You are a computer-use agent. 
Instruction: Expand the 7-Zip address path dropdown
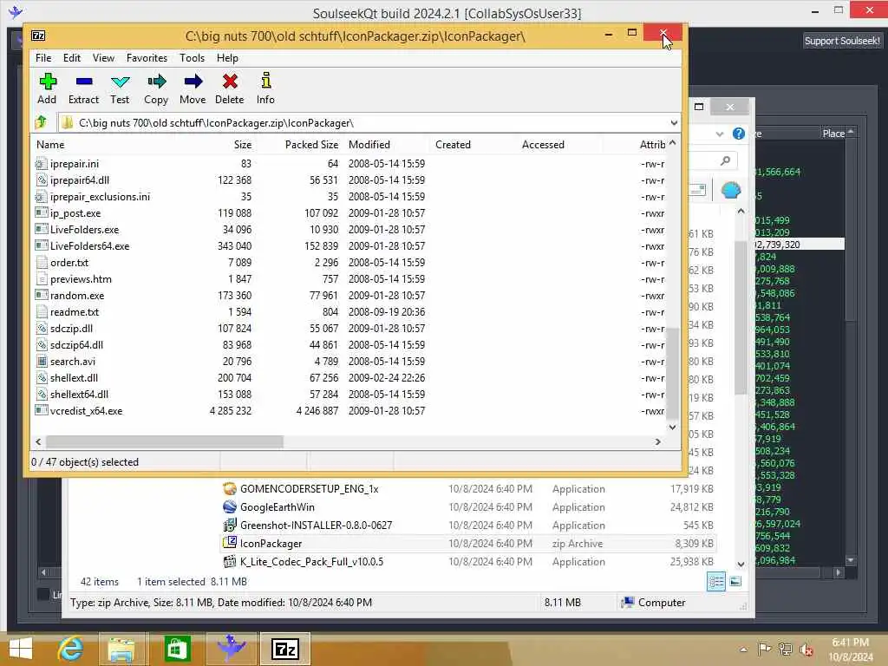673,123
